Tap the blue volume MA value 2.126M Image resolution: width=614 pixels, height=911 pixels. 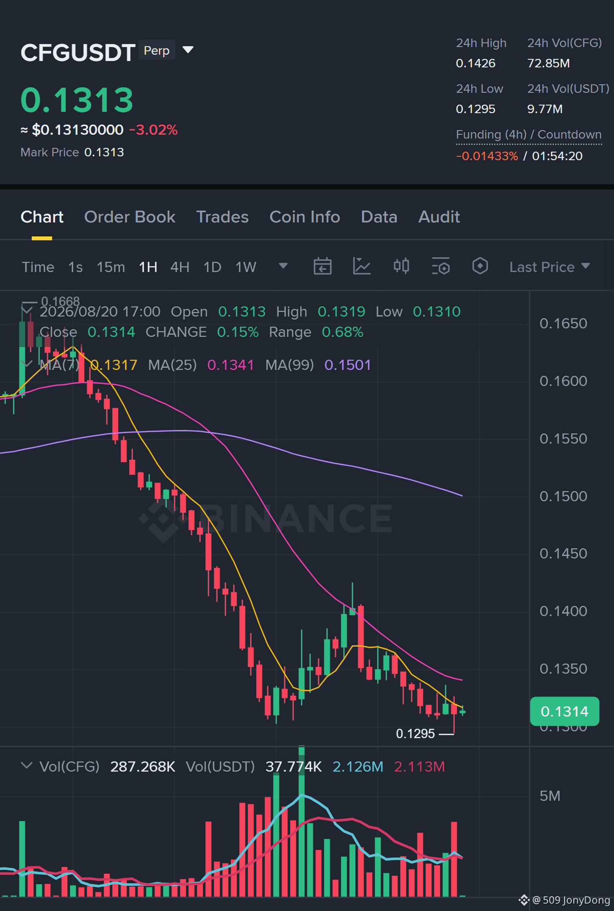tap(358, 767)
